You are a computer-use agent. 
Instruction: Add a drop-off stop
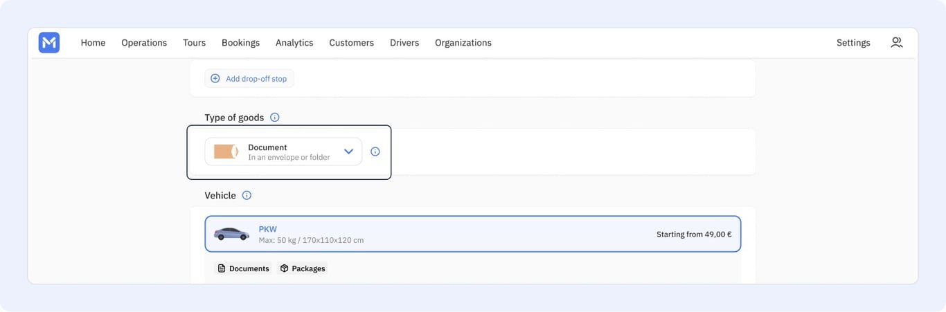[249, 79]
